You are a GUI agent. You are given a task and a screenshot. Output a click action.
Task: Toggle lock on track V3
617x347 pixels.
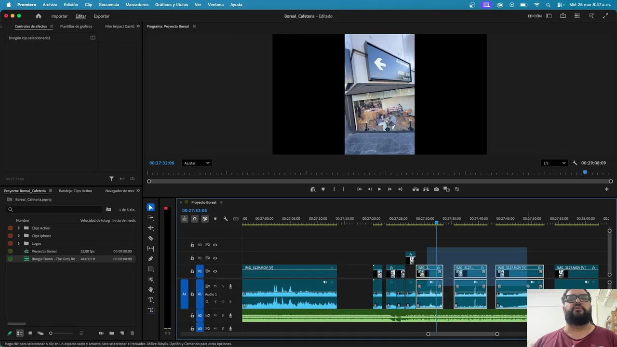click(192, 245)
